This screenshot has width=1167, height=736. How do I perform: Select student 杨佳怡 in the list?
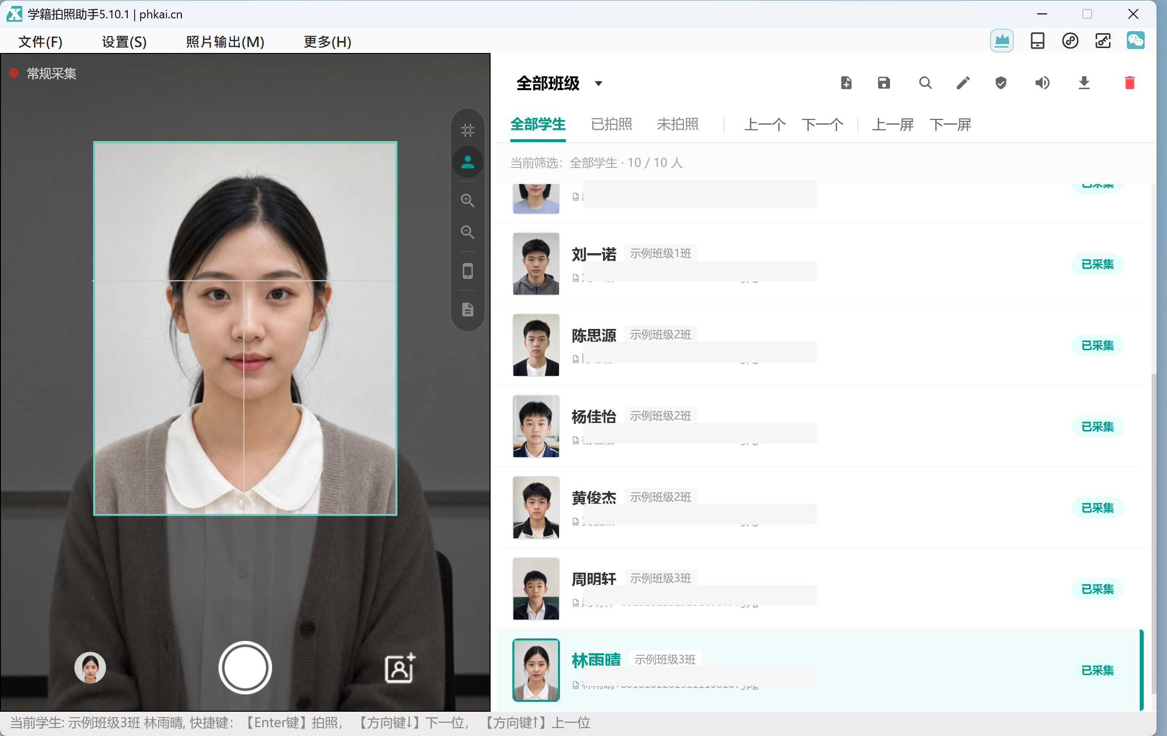(x=820, y=426)
